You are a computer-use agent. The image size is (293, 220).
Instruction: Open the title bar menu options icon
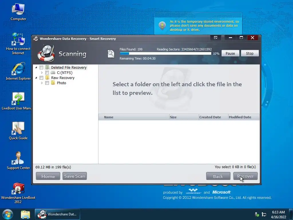pos(216,38)
